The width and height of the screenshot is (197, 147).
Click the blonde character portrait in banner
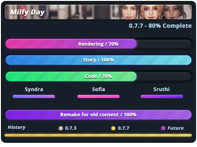click(x=151, y=12)
